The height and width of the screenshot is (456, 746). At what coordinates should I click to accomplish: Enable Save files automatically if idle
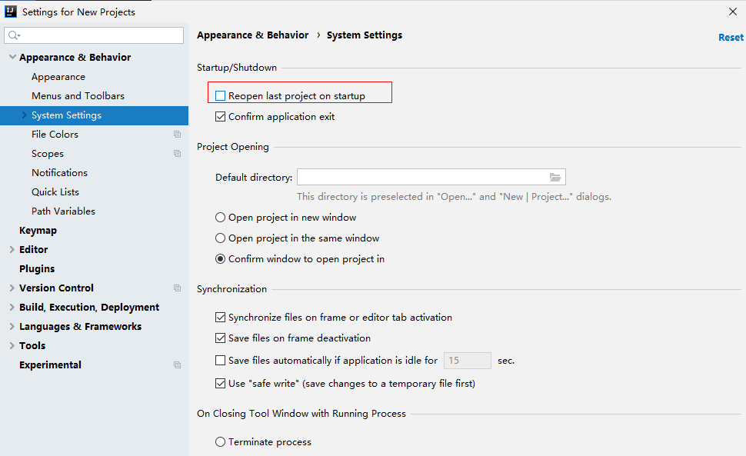point(221,361)
